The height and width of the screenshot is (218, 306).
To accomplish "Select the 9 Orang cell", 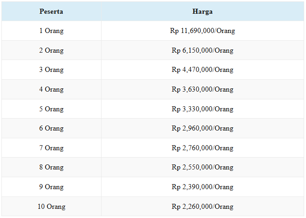I will point(51,187).
